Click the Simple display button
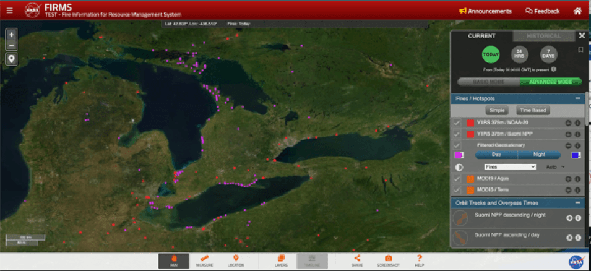This screenshot has width=591, height=271. pyautogui.click(x=497, y=110)
